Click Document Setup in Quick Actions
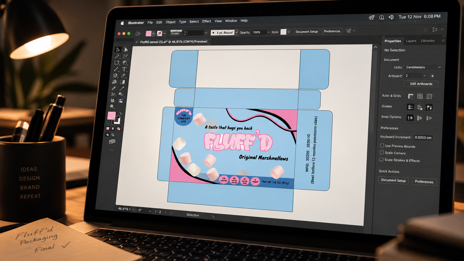Image resolution: width=464 pixels, height=261 pixels. (393, 180)
